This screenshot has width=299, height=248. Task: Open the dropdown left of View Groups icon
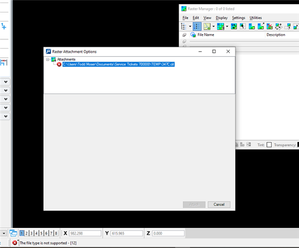click(4, 233)
